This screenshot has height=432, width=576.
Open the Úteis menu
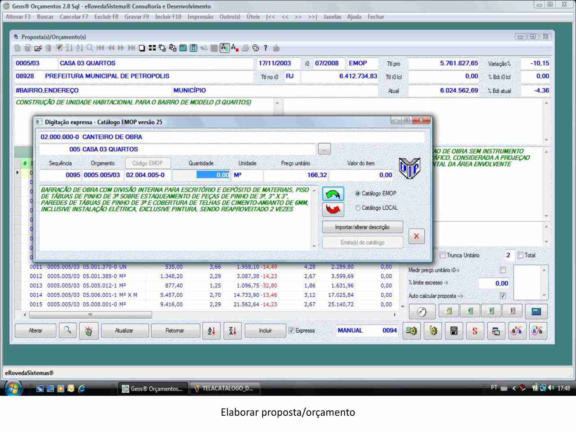[x=253, y=17]
